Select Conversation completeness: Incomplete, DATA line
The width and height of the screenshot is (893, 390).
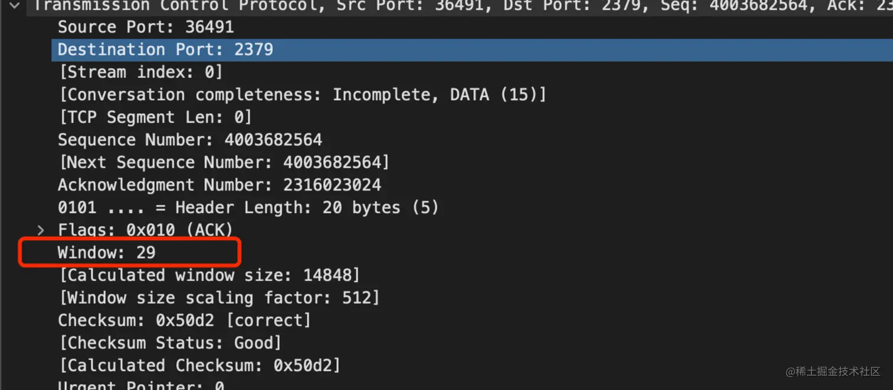[x=302, y=95]
